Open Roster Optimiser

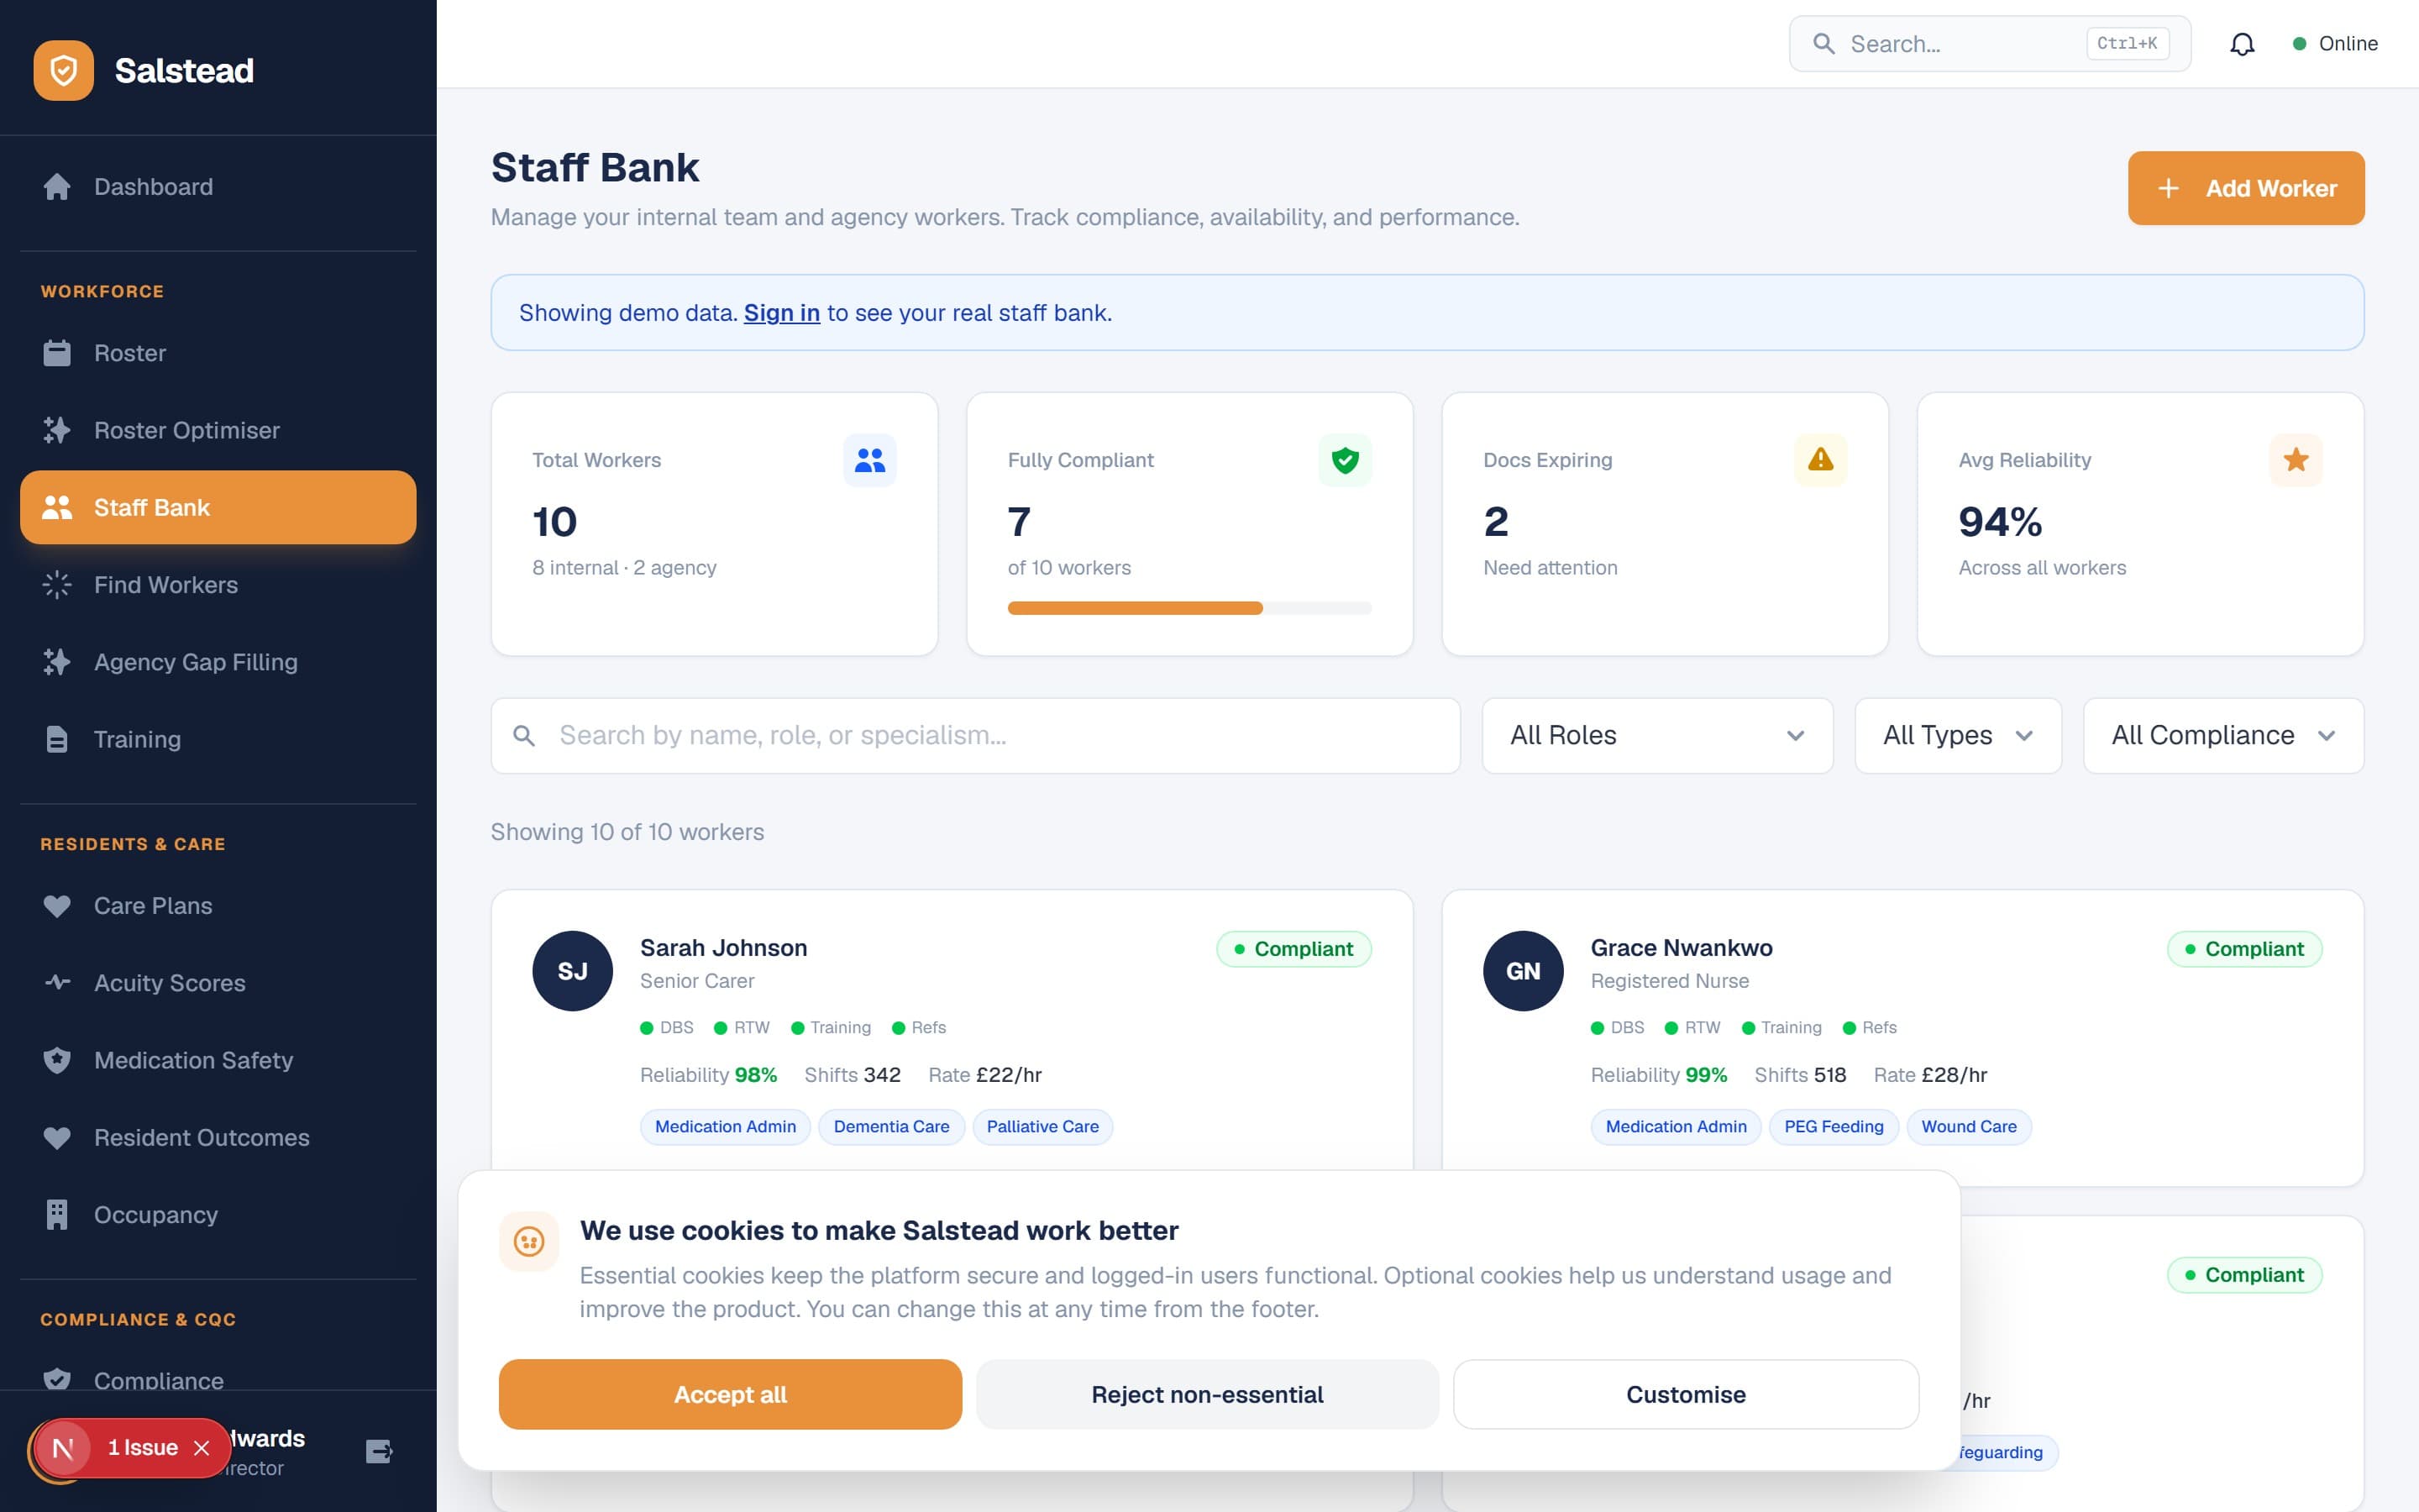click(x=218, y=430)
